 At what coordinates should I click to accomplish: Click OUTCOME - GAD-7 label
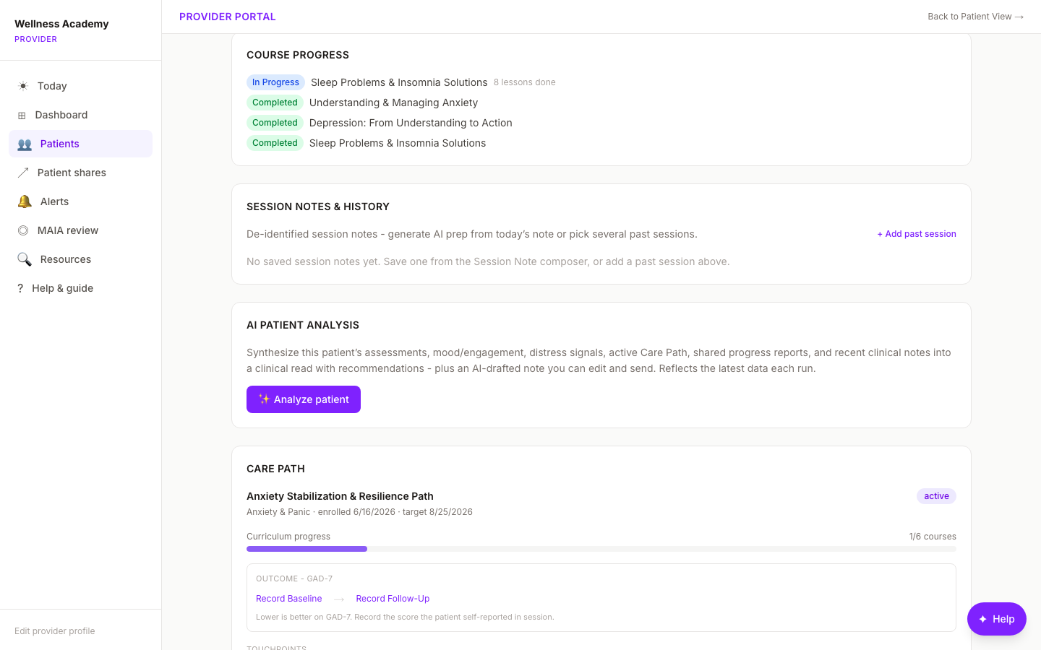(294, 578)
